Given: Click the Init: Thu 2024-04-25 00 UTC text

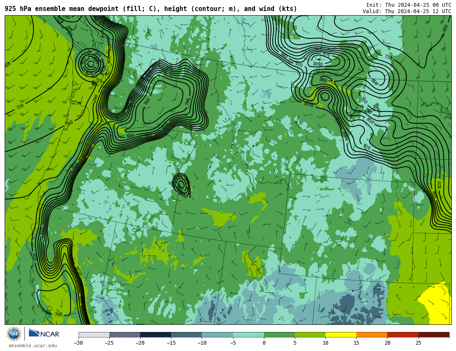Looking at the screenshot, I should pyautogui.click(x=409, y=5).
